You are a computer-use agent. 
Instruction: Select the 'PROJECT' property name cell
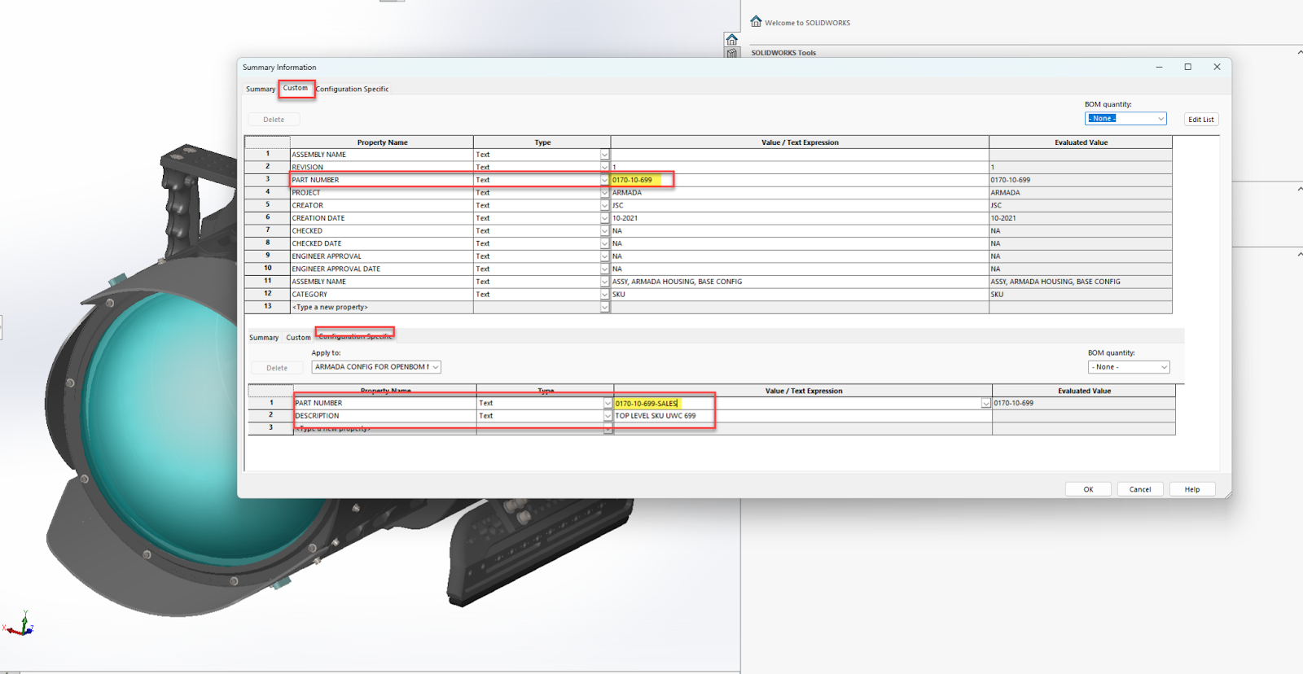click(382, 193)
